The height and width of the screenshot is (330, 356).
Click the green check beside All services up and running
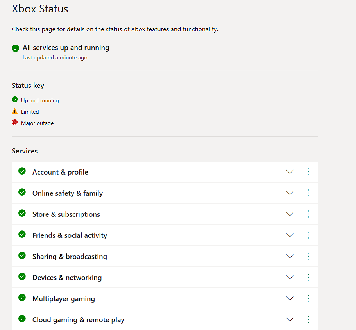[x=16, y=48]
